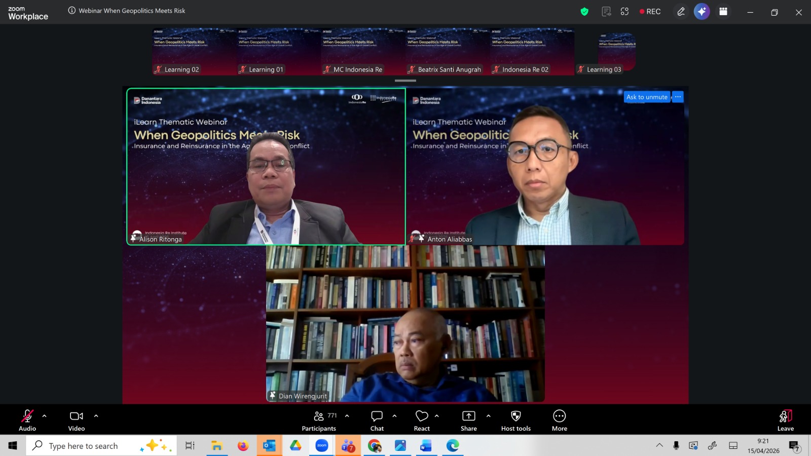811x456 pixels.
Task: Open the green encryption shield icon
Action: 584,12
